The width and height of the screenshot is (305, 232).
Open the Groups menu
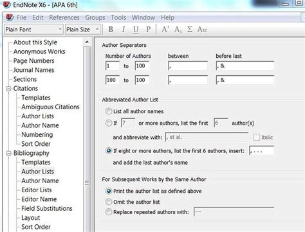pos(95,17)
